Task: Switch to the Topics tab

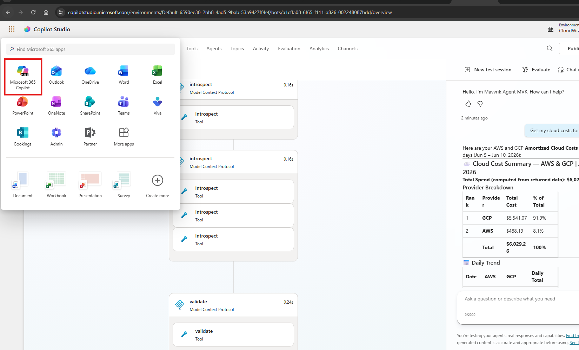Action: coord(237,48)
